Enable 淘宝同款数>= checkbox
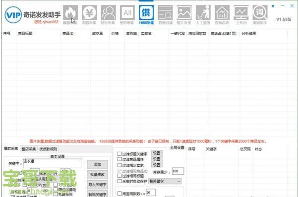The width and height of the screenshot is (298, 197). coord(119,194)
